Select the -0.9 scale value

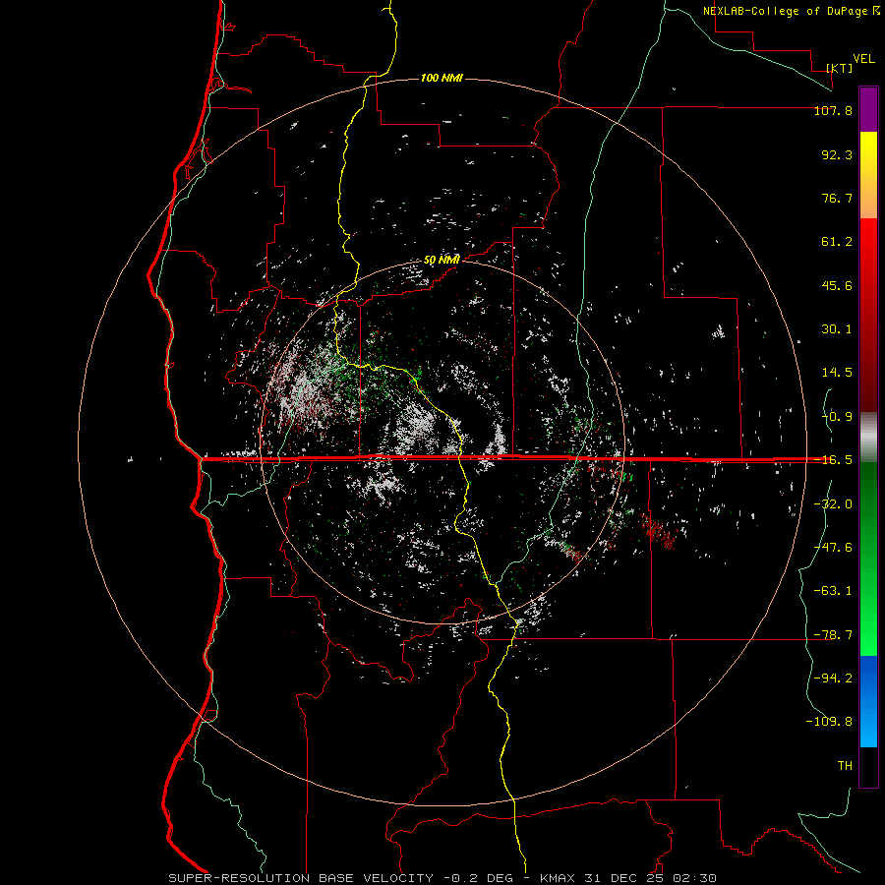[x=837, y=417]
